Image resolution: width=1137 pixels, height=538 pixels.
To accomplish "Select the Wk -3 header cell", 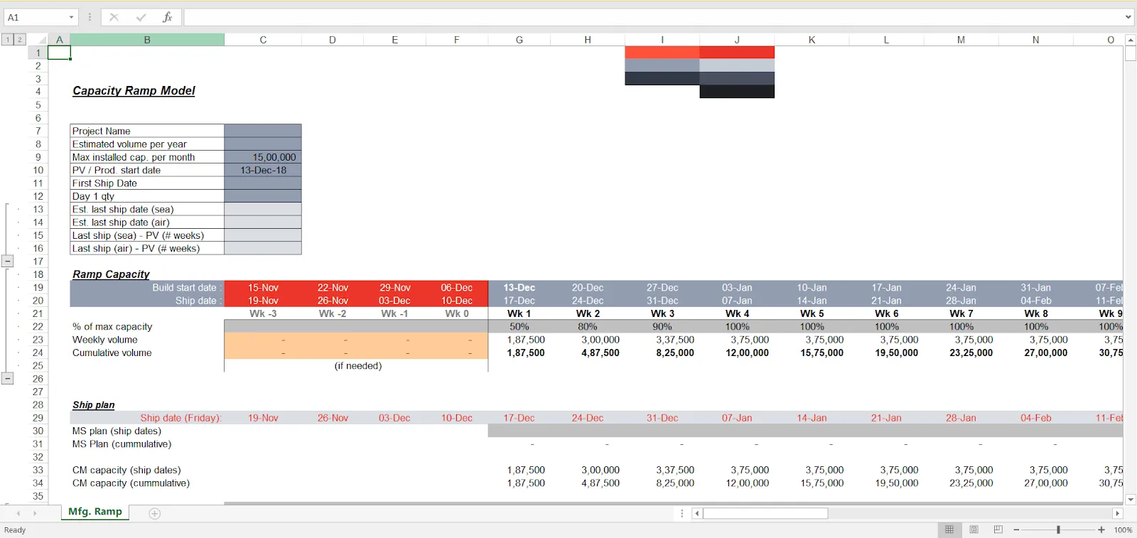I will [x=263, y=313].
